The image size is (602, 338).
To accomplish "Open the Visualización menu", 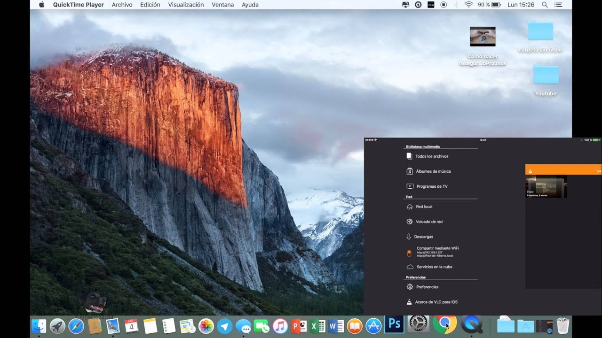I will [x=186, y=5].
